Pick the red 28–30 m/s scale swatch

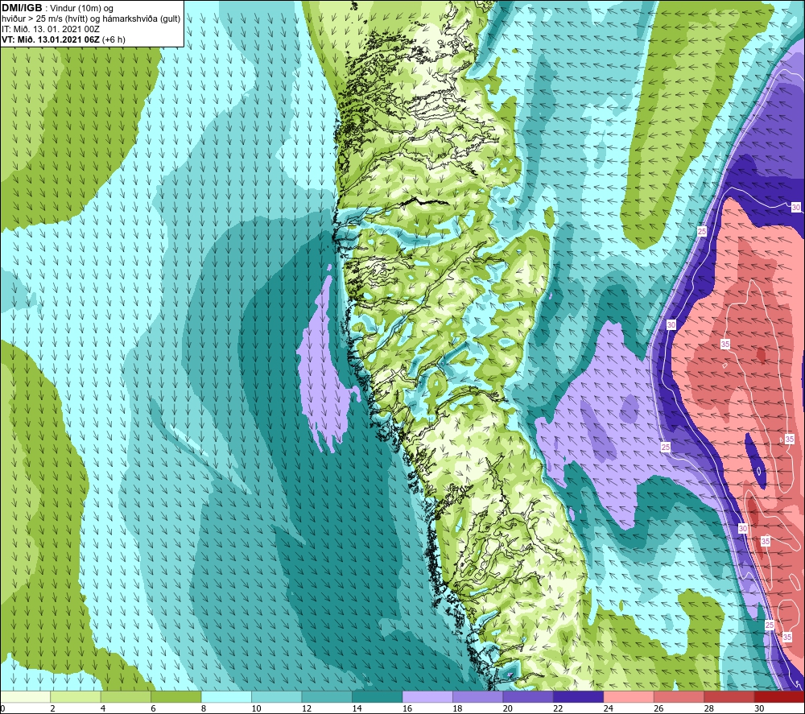pyautogui.click(x=729, y=696)
